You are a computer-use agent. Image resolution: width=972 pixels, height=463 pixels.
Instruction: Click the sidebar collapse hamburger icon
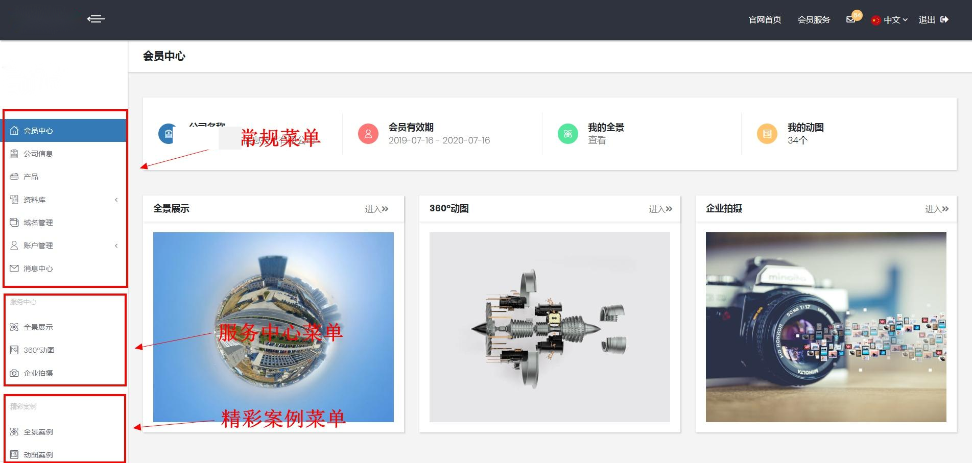pos(96,19)
